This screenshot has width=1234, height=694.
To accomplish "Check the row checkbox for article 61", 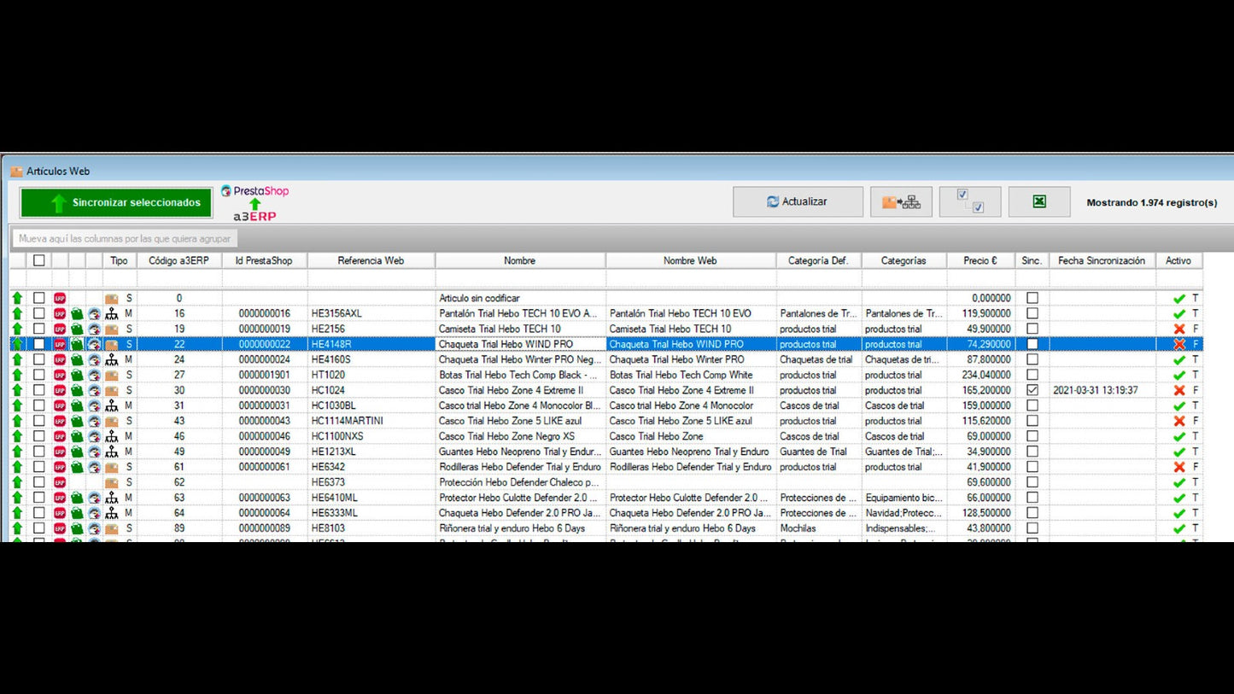I will [38, 468].
